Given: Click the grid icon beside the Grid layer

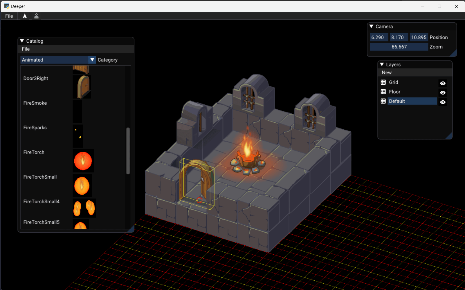Looking at the screenshot, I should click(x=383, y=82).
